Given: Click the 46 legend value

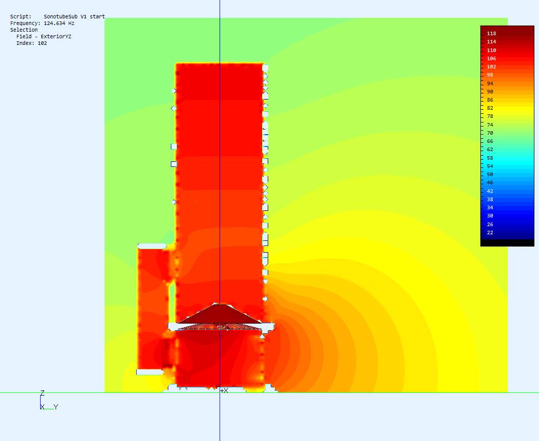Looking at the screenshot, I should tap(490, 183).
